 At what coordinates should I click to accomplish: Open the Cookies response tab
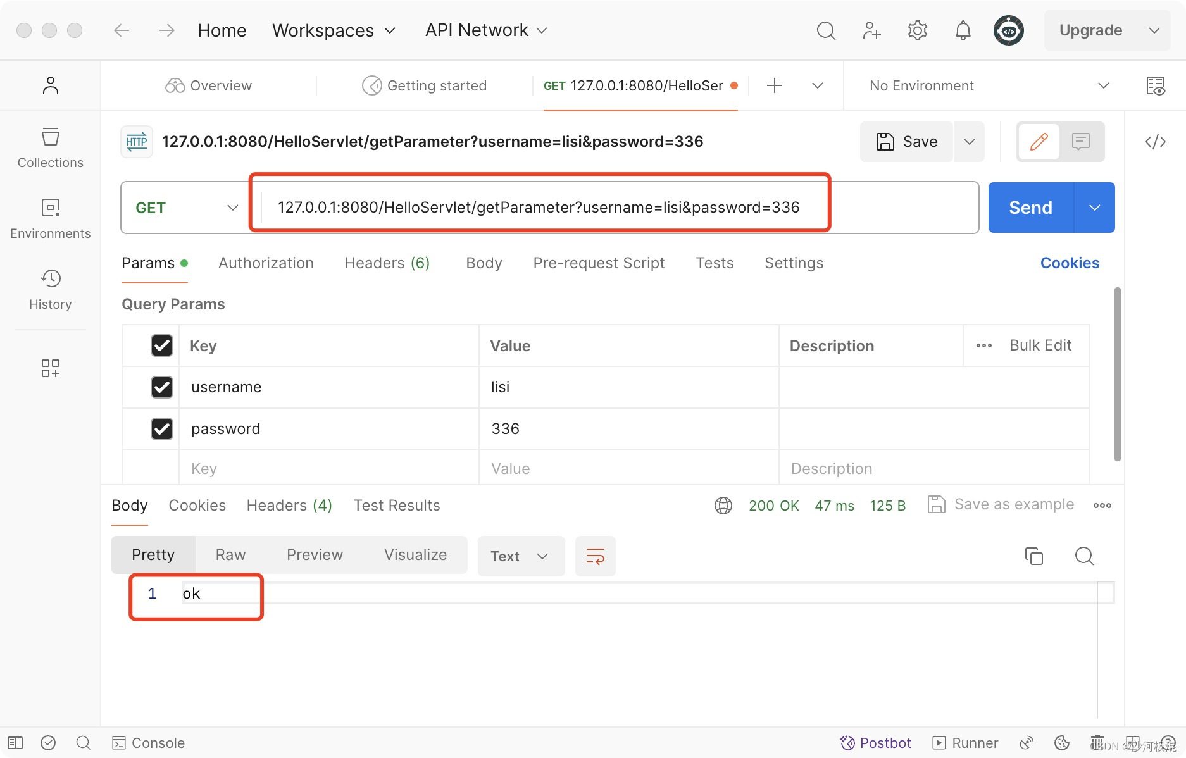tap(197, 505)
